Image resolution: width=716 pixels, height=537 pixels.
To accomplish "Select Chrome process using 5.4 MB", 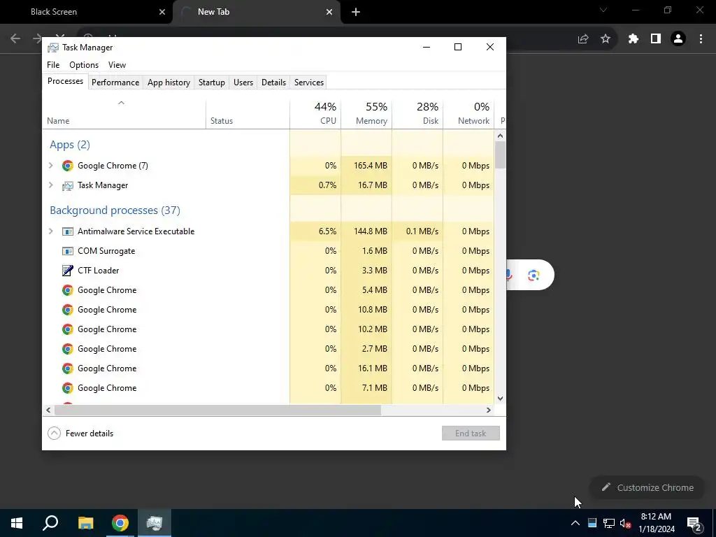I will coord(268,290).
